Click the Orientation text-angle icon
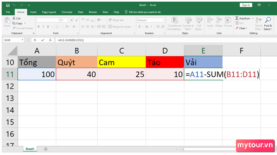The width and height of the screenshot is (277, 155). tap(99, 20)
